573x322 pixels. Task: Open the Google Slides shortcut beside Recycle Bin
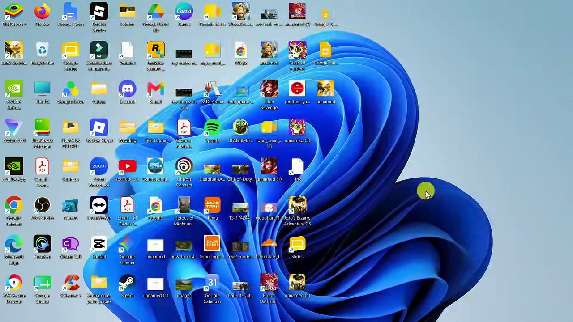[x=71, y=50]
